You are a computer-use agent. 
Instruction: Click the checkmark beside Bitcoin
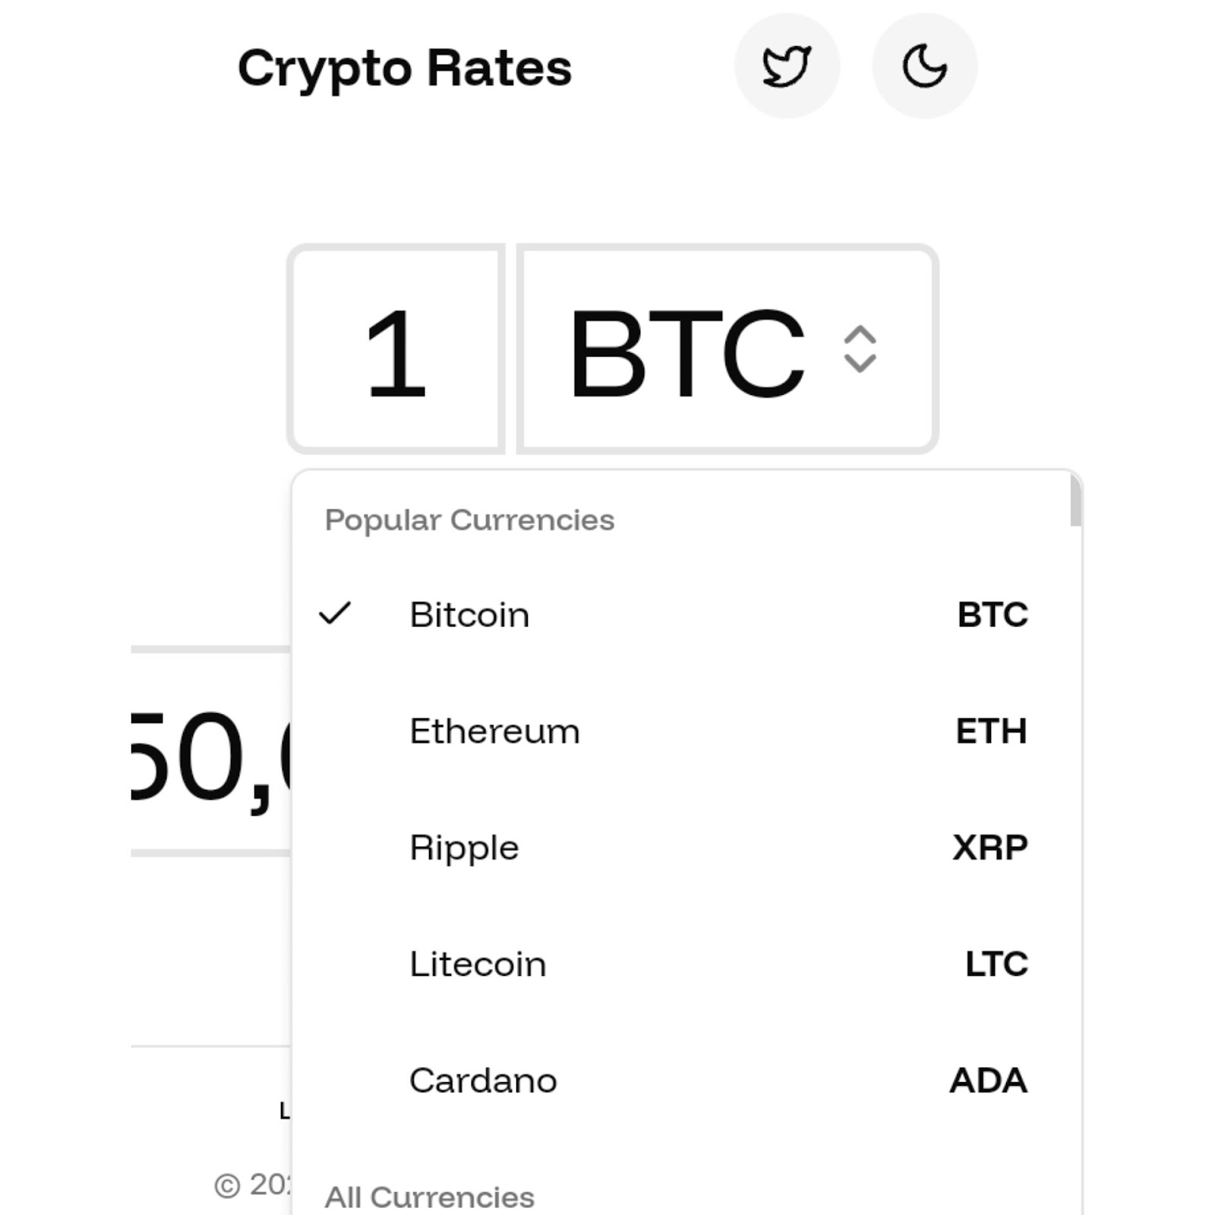[x=335, y=614]
